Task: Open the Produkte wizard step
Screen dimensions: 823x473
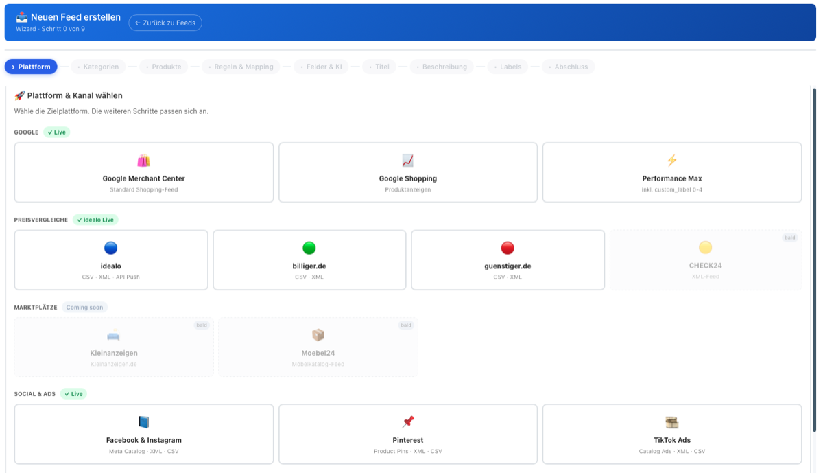Action: coord(164,67)
